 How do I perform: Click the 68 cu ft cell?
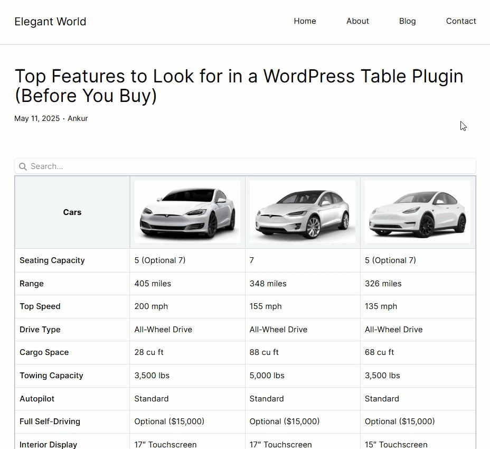click(418, 352)
